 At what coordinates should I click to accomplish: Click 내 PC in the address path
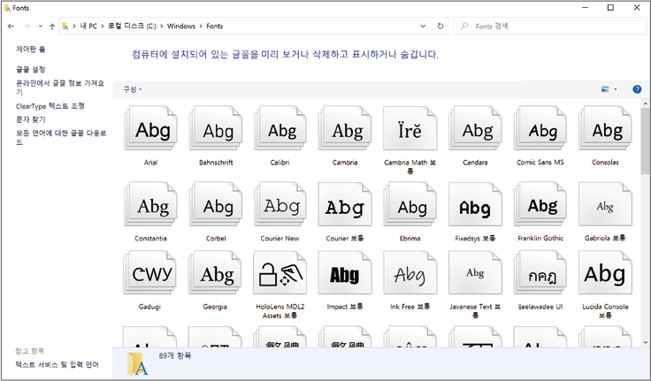pyautogui.click(x=88, y=27)
